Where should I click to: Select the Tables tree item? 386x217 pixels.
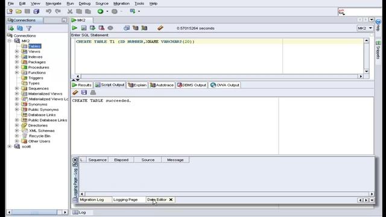34,46
